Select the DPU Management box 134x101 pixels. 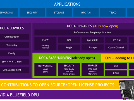pos(15,70)
